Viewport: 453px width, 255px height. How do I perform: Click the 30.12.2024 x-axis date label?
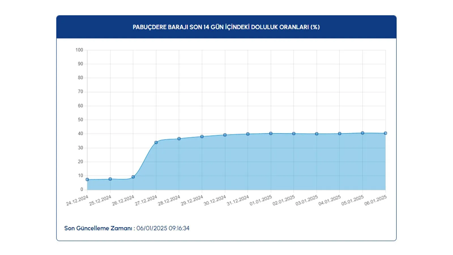(x=215, y=201)
